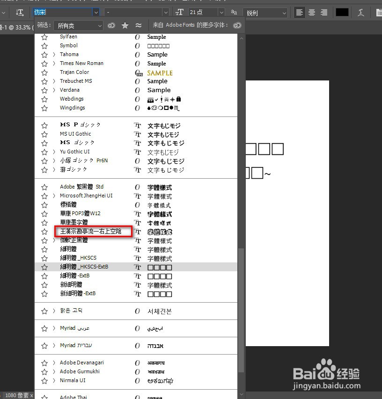This screenshot has width=382, height=399.
Task: Open the 所有类 filter dropdown
Action: pyautogui.click(x=79, y=25)
